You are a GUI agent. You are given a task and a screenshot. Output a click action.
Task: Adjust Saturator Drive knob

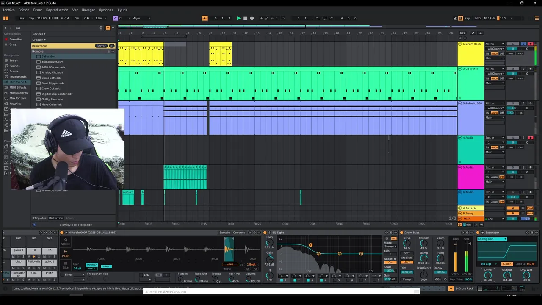(x=488, y=275)
